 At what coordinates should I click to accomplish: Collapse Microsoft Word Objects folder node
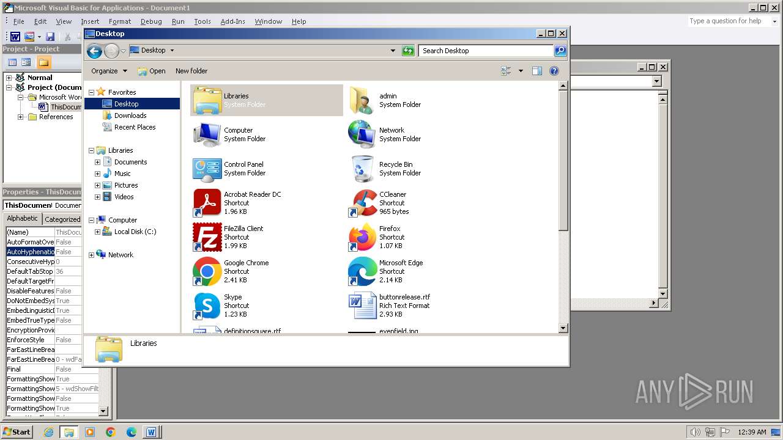click(x=20, y=97)
